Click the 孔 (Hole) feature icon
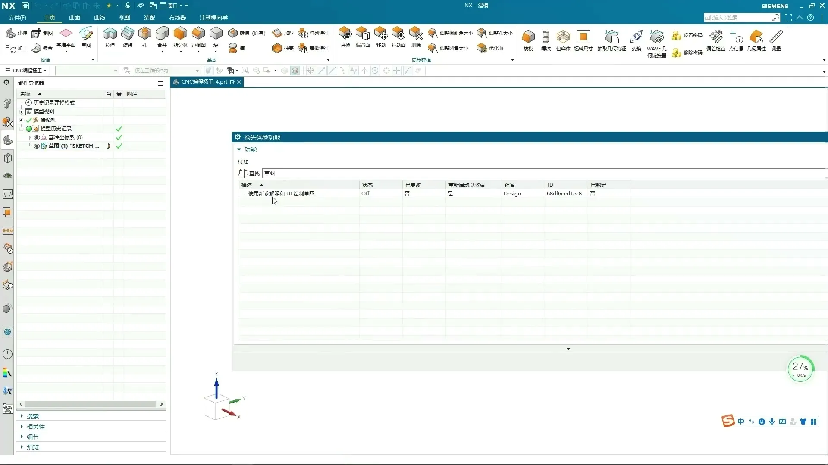Viewport: 828px width, 465px height. [144, 34]
